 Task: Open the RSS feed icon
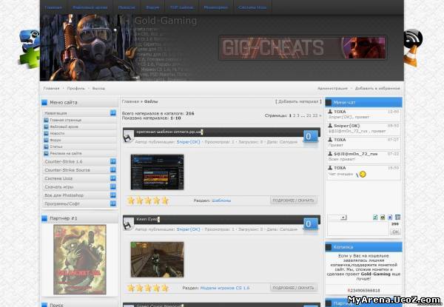coord(413,38)
